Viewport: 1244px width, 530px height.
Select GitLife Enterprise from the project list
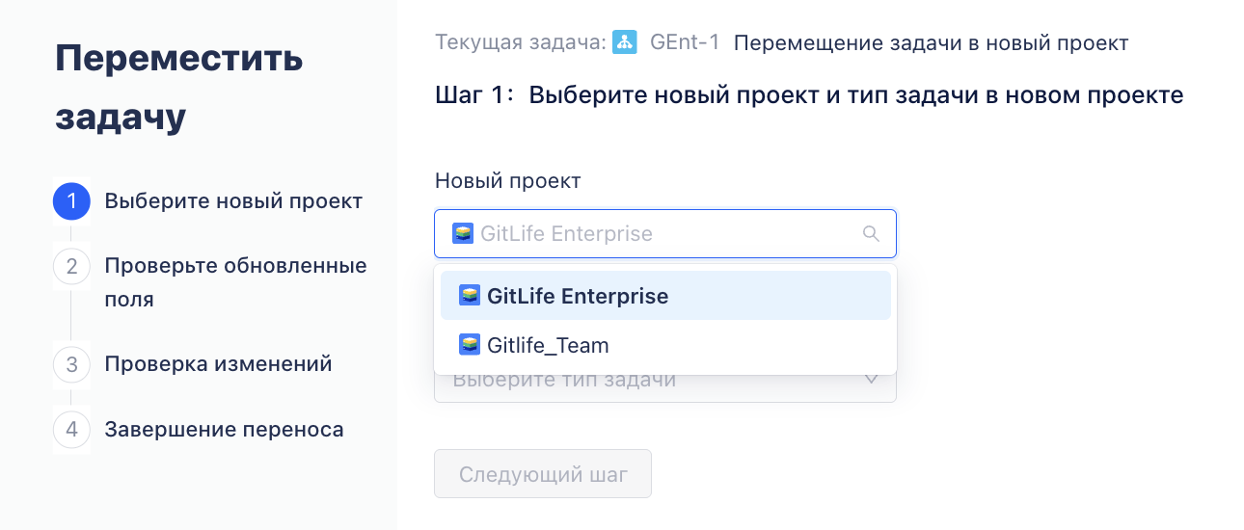click(665, 295)
